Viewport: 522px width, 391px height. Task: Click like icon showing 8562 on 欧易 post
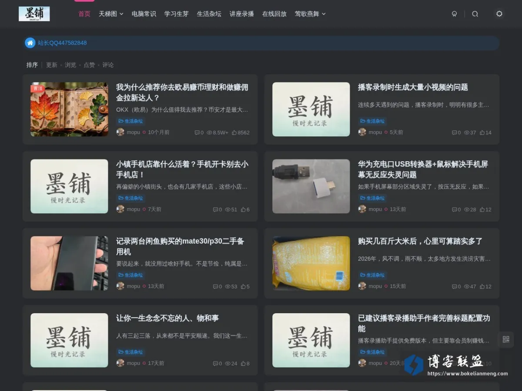click(x=234, y=133)
